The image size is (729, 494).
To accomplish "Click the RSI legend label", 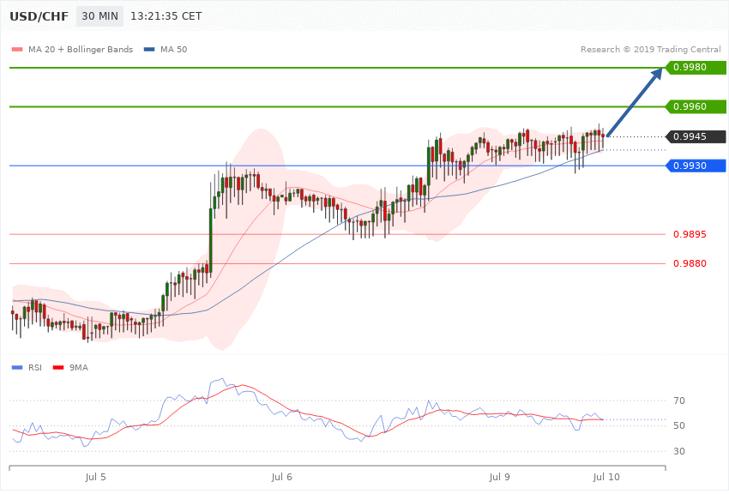I will pyautogui.click(x=35, y=368).
